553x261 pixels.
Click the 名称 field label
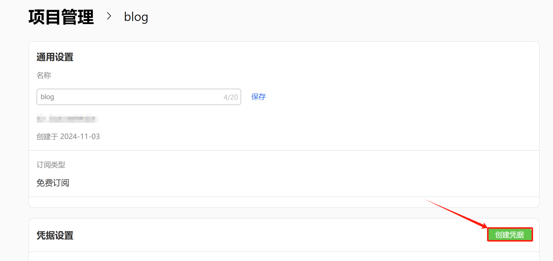click(x=44, y=75)
